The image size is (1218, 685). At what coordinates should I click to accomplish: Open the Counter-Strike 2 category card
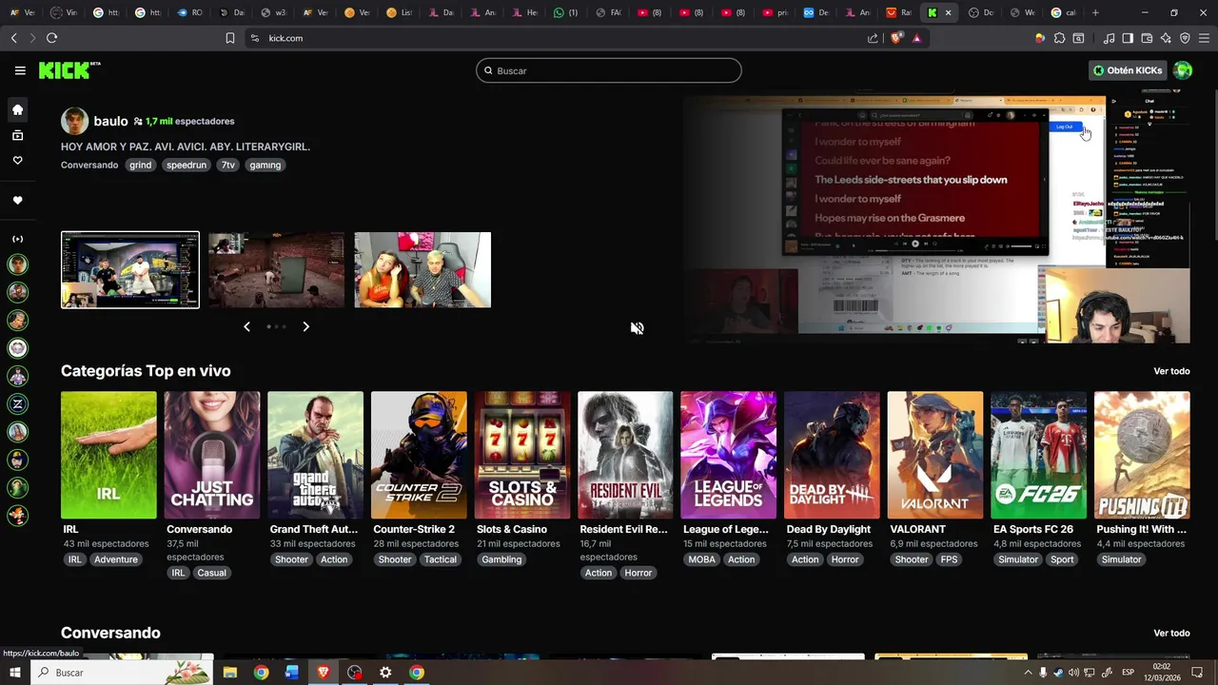419,455
